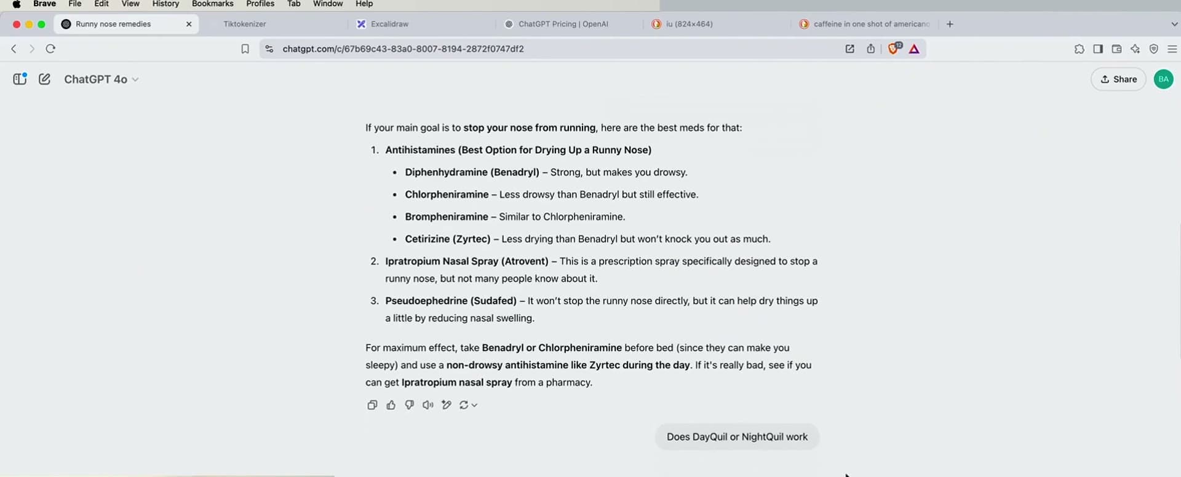The image size is (1181, 477).
Task: Switch to the Excalidraw tab
Action: click(x=390, y=24)
